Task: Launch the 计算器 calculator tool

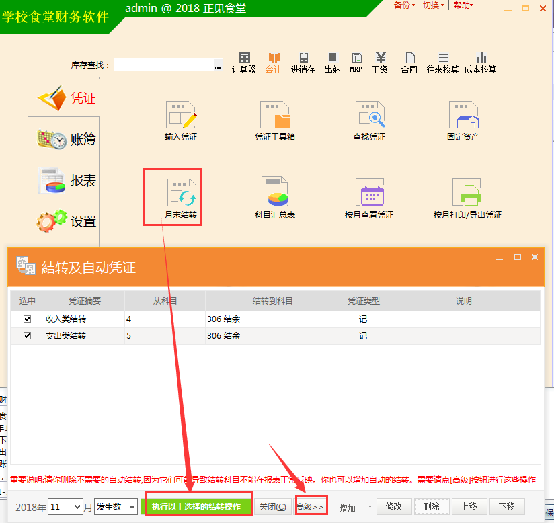Action: [x=244, y=63]
